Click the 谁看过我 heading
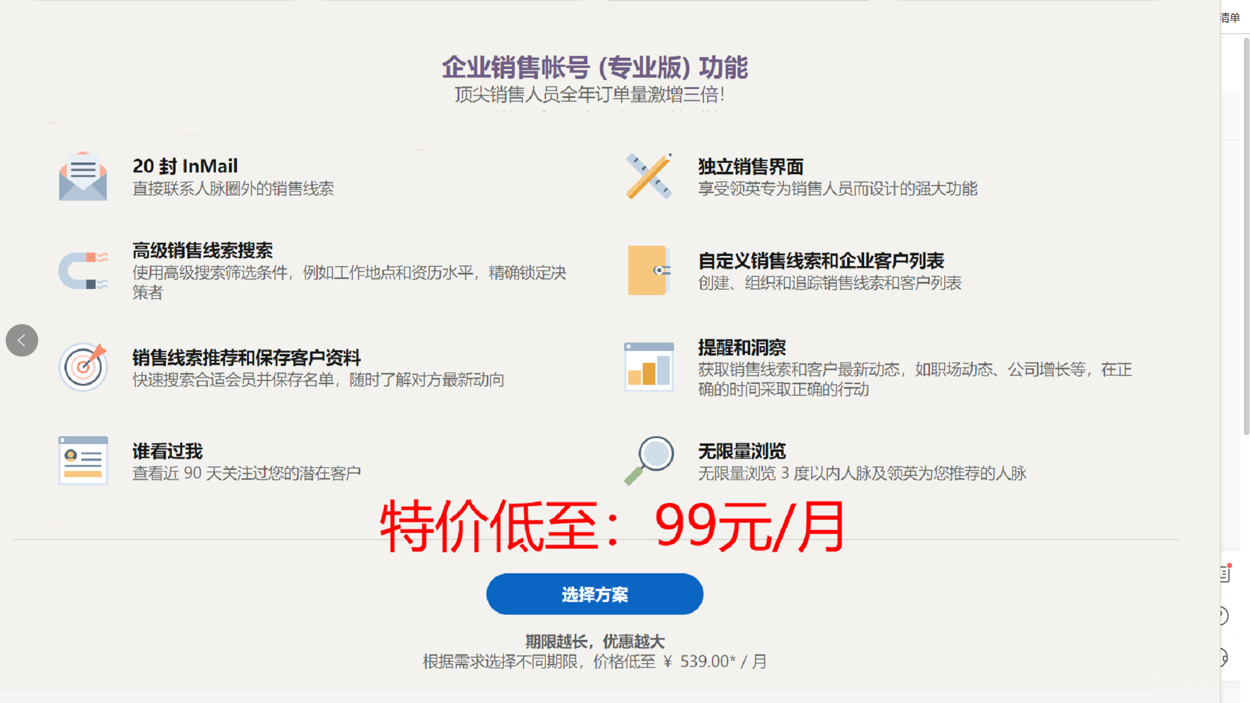The image size is (1250, 703). (168, 451)
